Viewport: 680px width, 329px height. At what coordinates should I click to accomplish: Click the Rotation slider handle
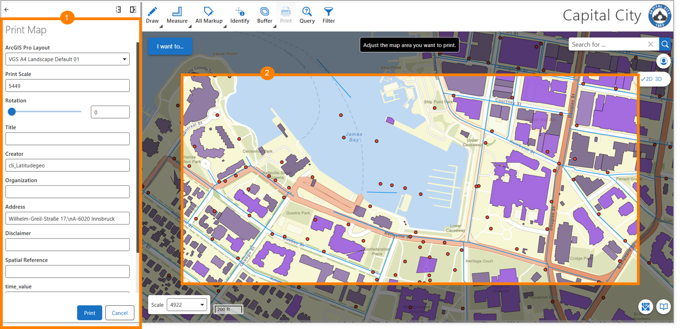tap(12, 112)
